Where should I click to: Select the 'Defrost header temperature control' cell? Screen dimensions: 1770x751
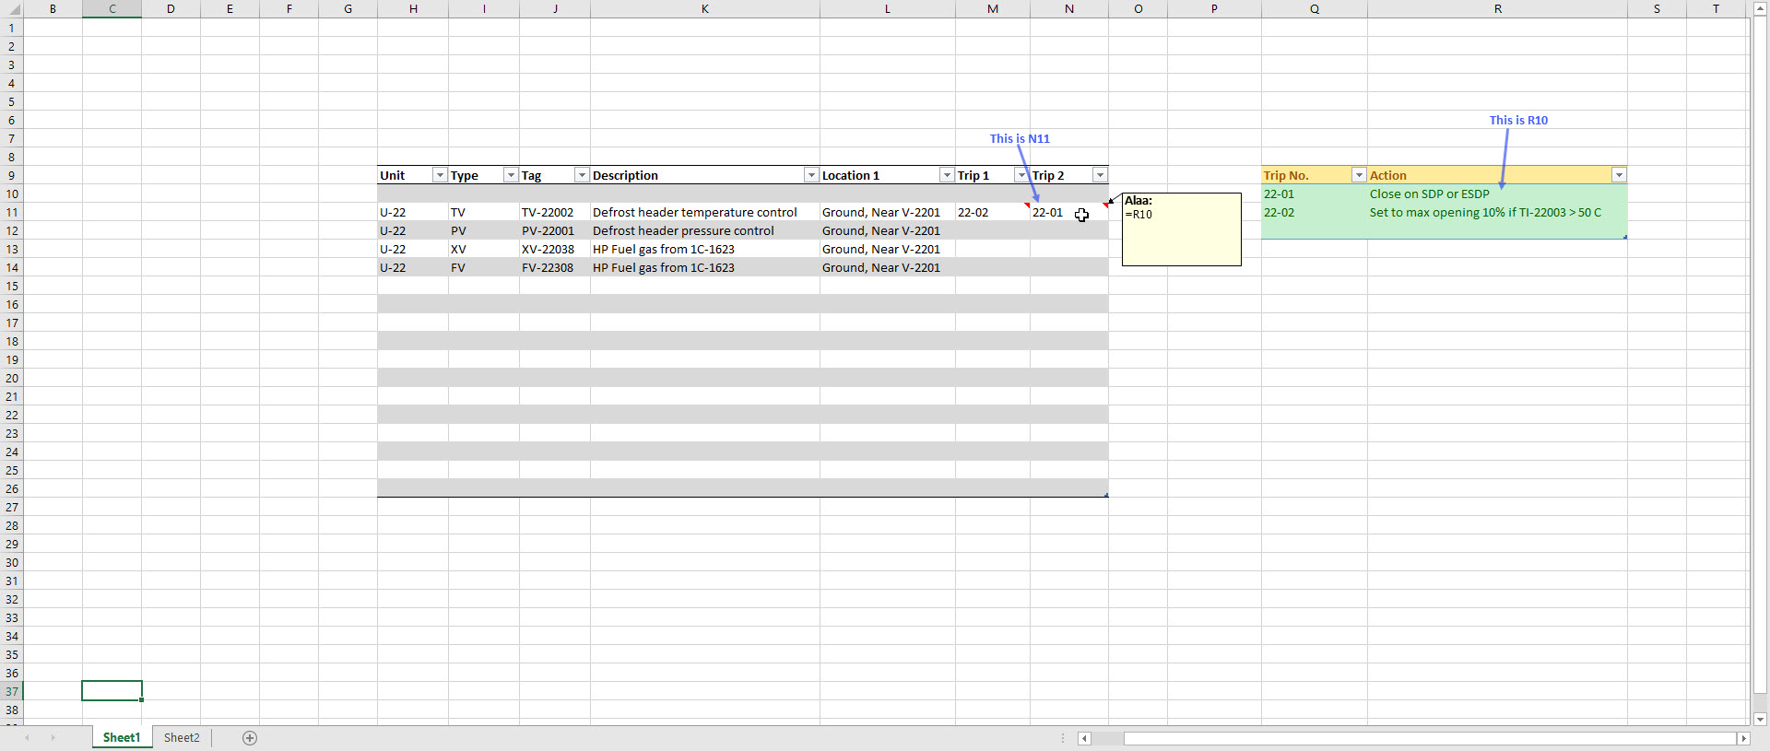point(705,212)
